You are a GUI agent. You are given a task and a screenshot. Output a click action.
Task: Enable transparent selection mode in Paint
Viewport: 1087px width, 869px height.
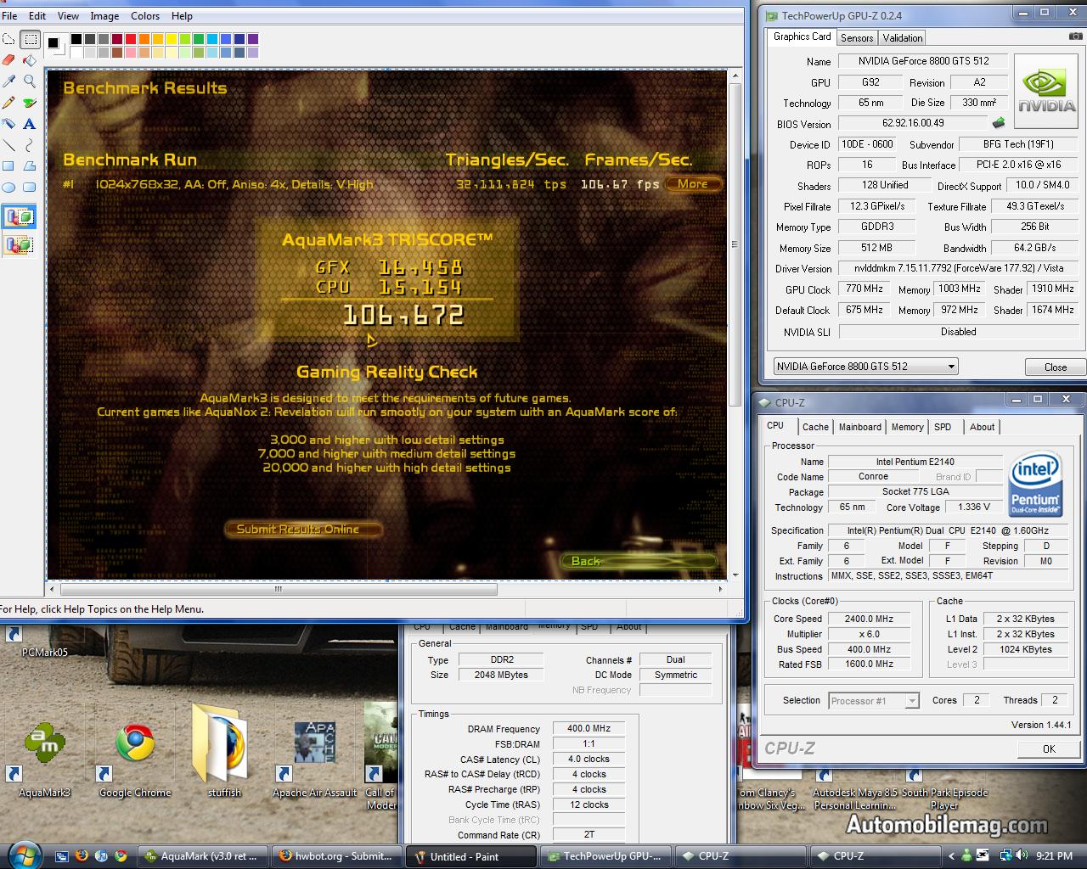[x=19, y=245]
